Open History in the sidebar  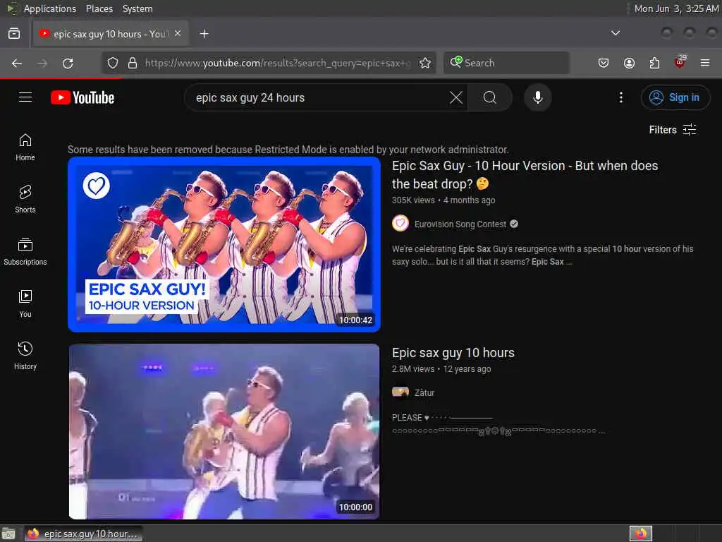point(25,356)
